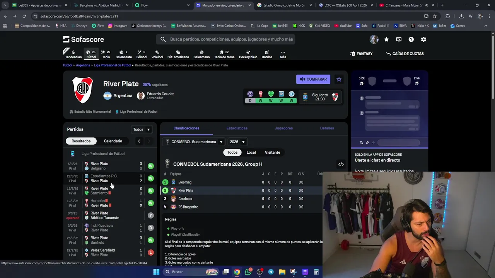Image resolution: width=495 pixels, height=278 pixels.
Task: Open Vélez Sarsfield vs River Plate match
Action: (x=111, y=253)
